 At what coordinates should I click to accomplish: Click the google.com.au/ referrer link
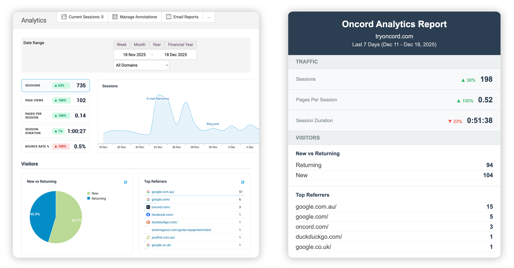pyautogui.click(x=163, y=192)
